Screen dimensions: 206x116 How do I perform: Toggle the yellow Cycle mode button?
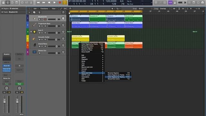[x=64, y=3]
